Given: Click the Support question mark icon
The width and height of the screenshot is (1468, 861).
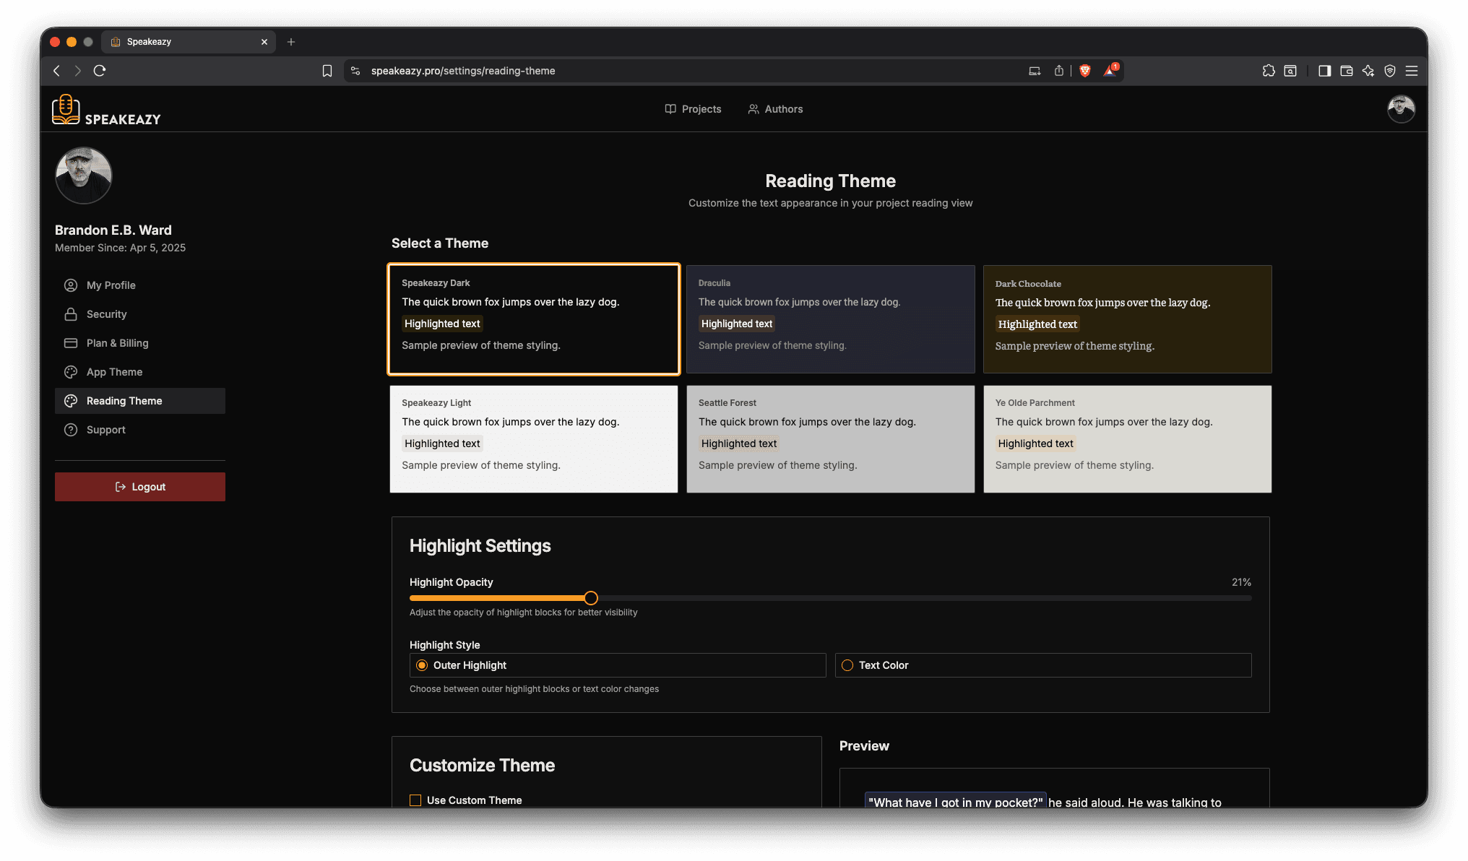Looking at the screenshot, I should (x=70, y=430).
